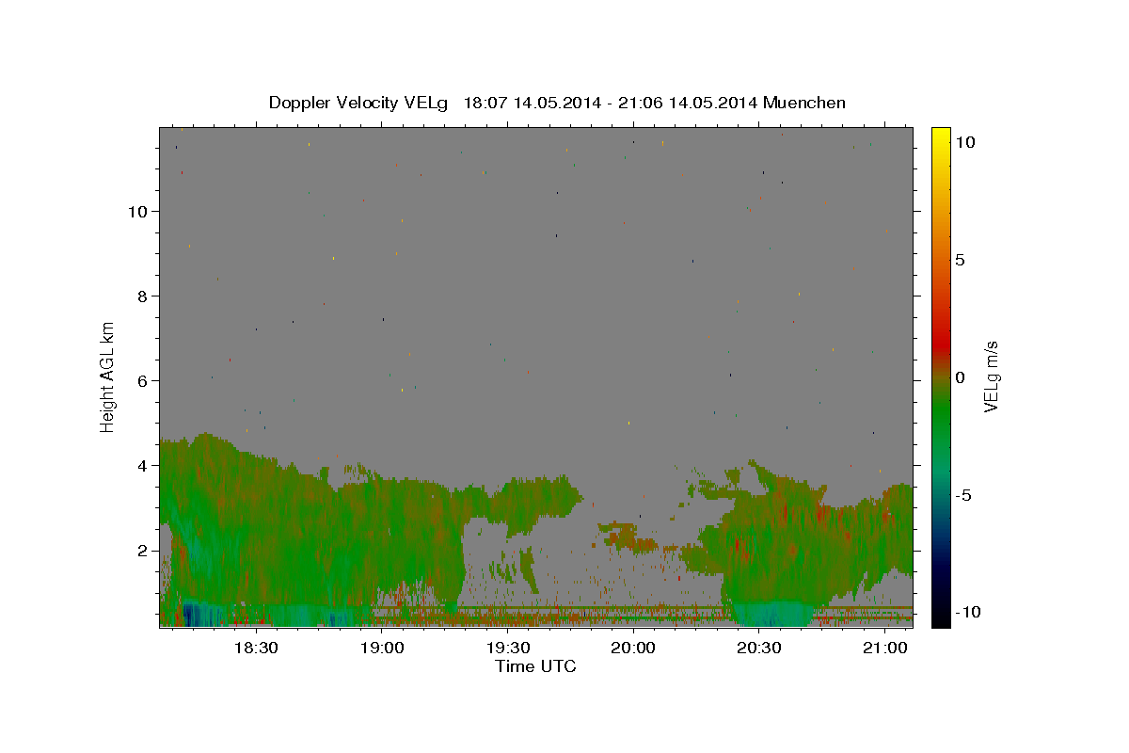
Task: Click the 20:30 time tick label
Action: click(759, 648)
